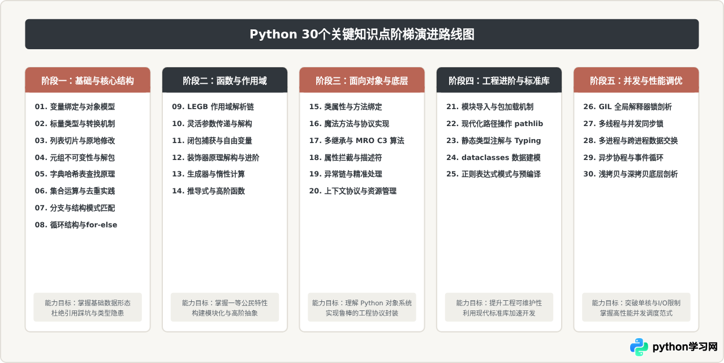Click item '09. LEGB 作用域解析链'
The width and height of the screenshot is (724, 363).
tap(213, 106)
